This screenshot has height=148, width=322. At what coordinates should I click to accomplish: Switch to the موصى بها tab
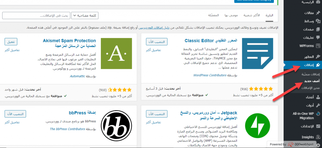(x=231, y=16)
